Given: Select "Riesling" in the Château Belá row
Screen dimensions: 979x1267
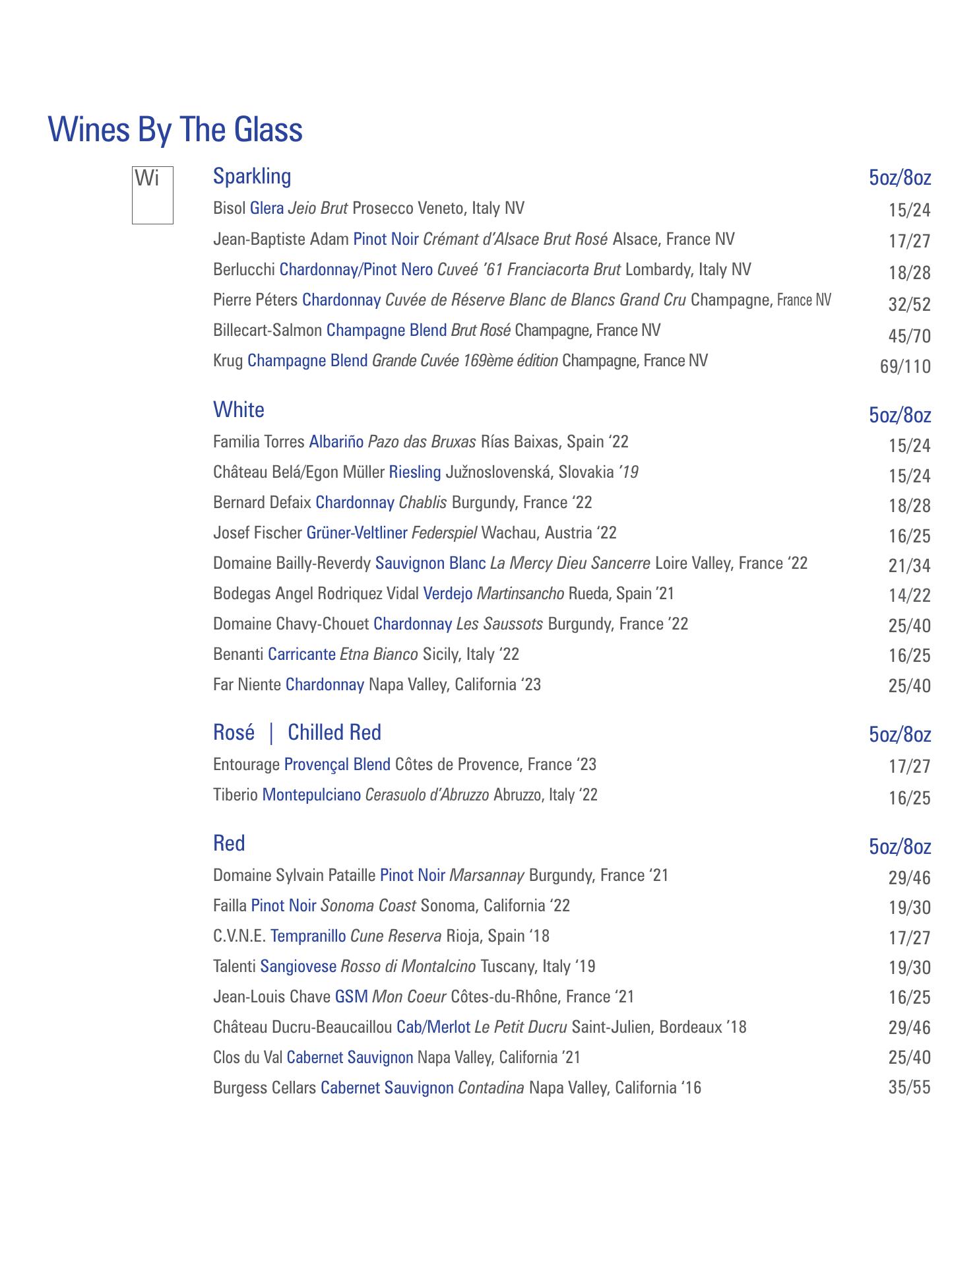Looking at the screenshot, I should (x=415, y=472).
